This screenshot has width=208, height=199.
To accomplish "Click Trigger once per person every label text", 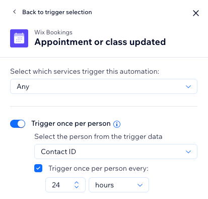I will (99, 169).
